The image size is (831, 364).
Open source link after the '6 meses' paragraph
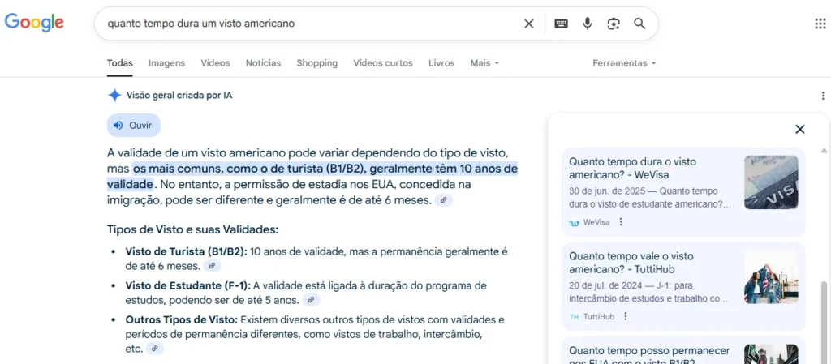pyautogui.click(x=444, y=200)
